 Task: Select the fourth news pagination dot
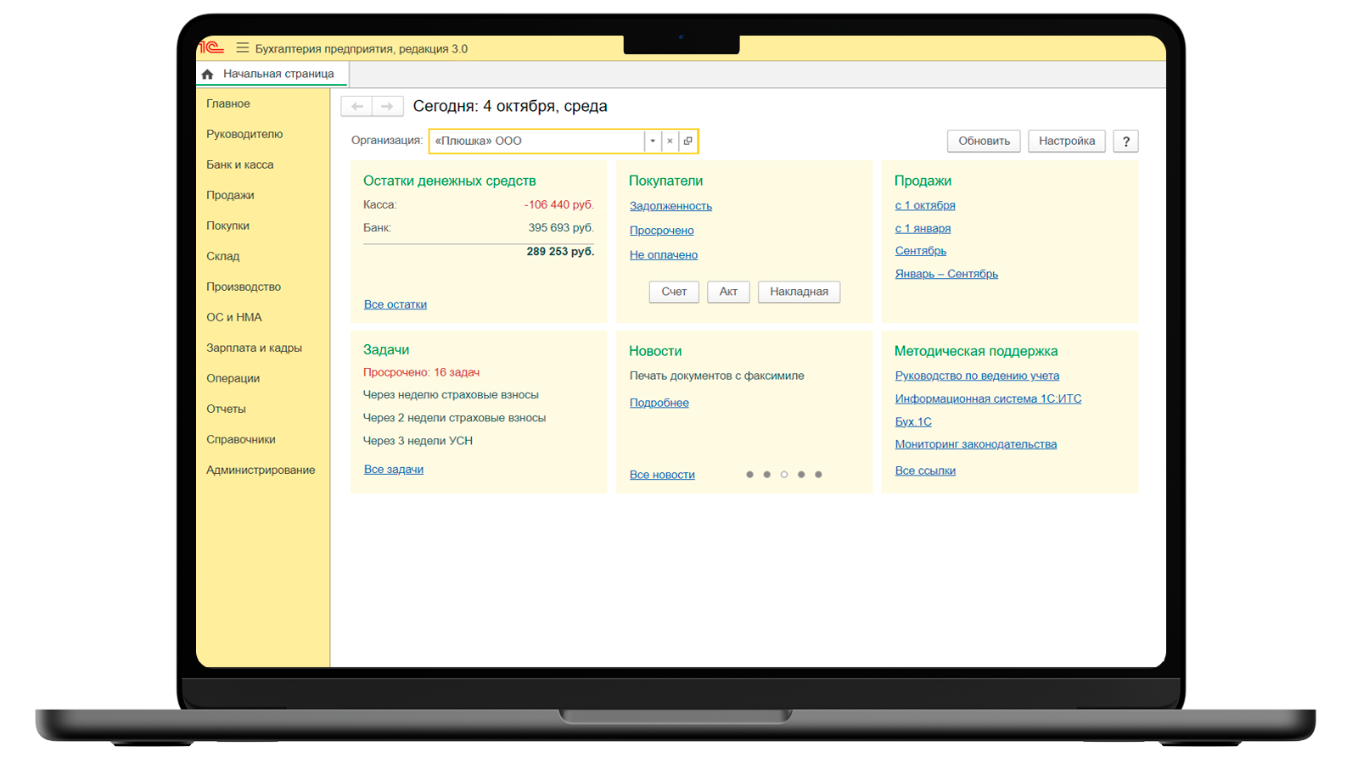pos(801,475)
